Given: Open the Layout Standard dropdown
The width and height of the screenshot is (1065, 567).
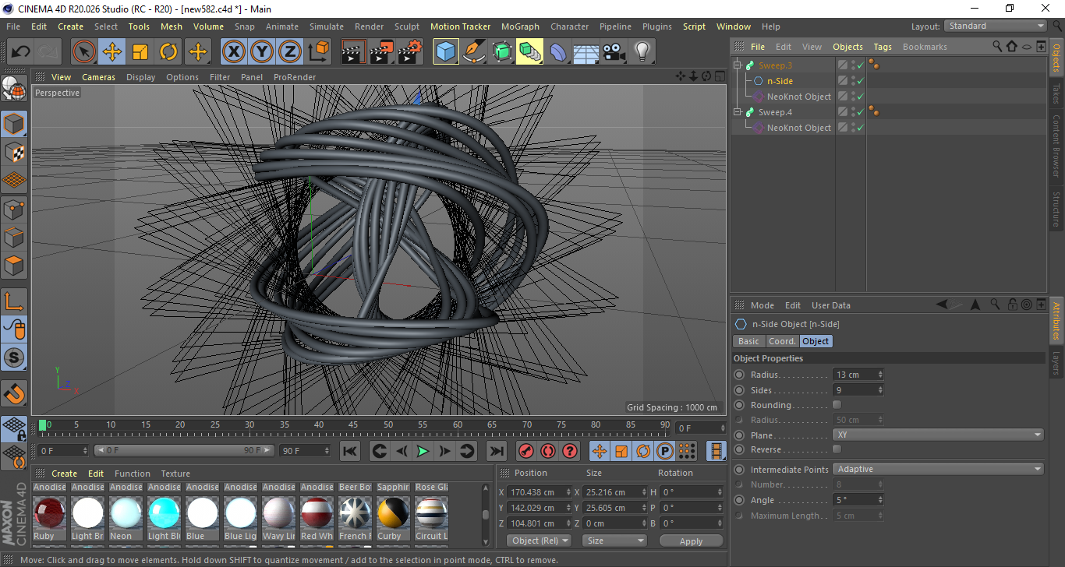Looking at the screenshot, I should click(996, 26).
